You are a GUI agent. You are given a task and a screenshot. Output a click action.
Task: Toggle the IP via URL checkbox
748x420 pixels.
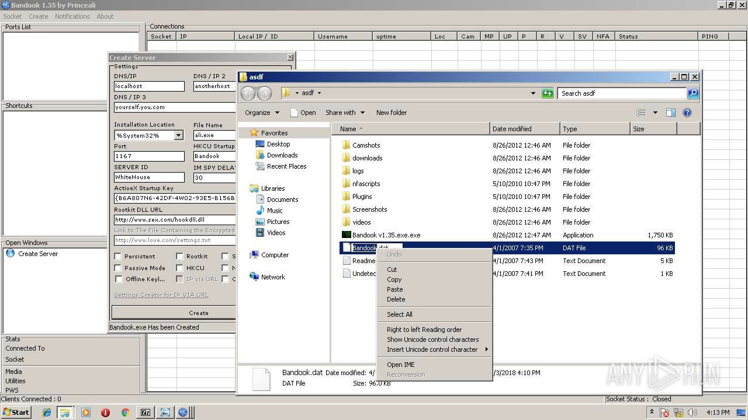coord(179,279)
